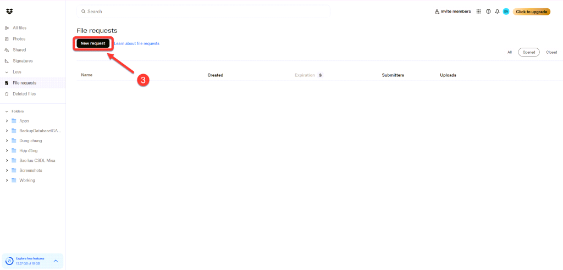
Task: Select the Opened filter pill
Action: point(528,52)
